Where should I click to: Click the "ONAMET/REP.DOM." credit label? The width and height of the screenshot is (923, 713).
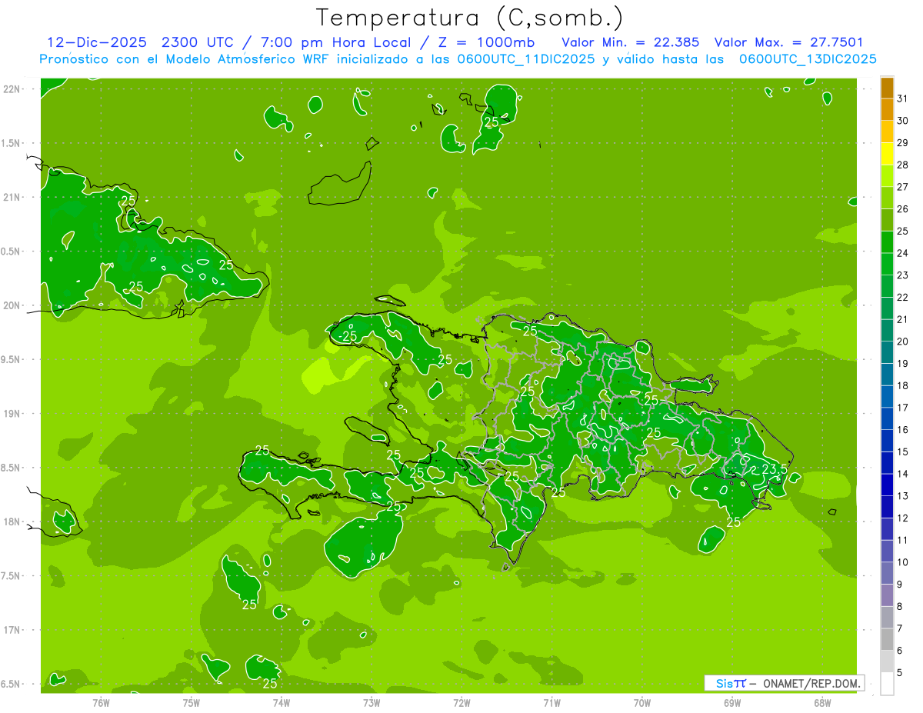(811, 683)
